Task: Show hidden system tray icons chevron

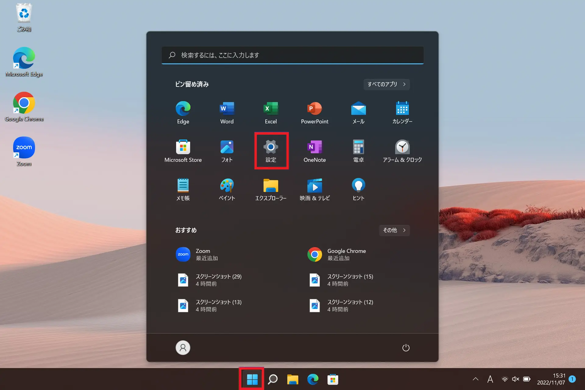Action: click(x=475, y=379)
